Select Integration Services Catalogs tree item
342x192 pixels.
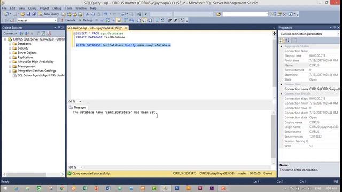point(37,71)
